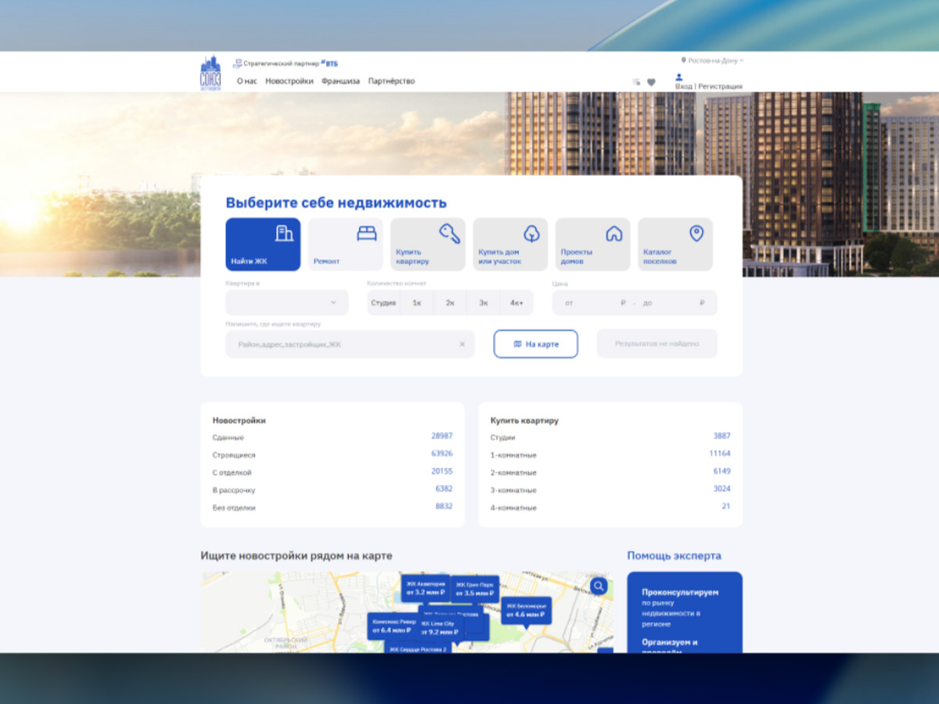Focus the minimum price от field
Viewport: 939px width, 704px height.
(592, 303)
